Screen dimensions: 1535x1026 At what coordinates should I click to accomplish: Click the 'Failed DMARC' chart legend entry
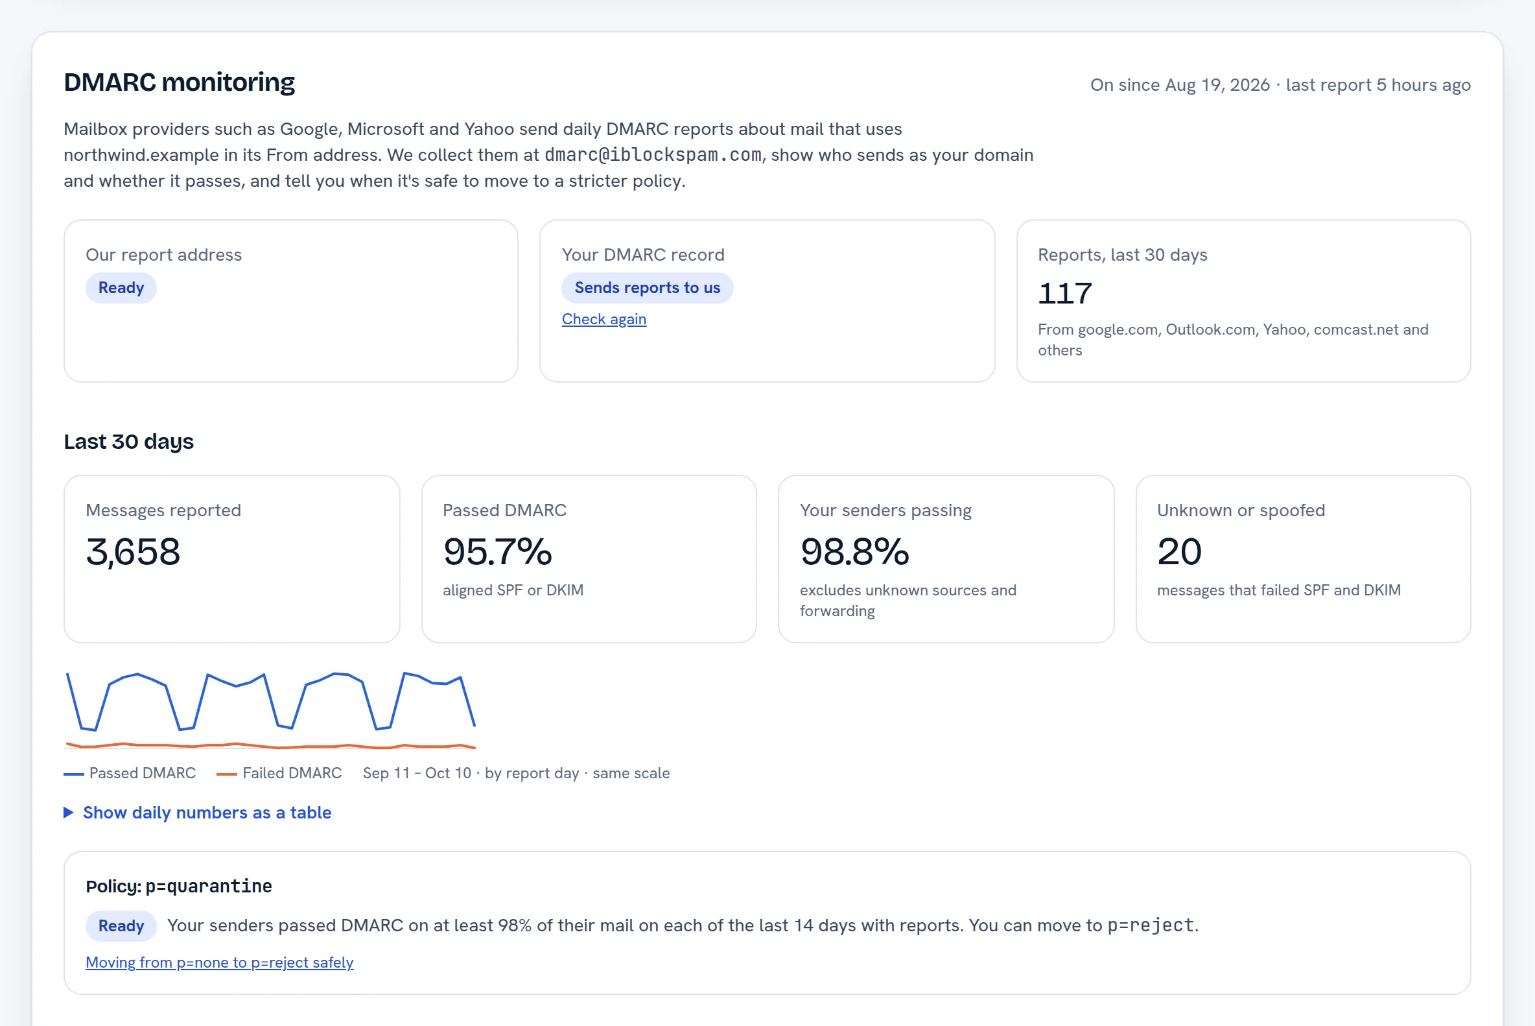click(x=279, y=773)
